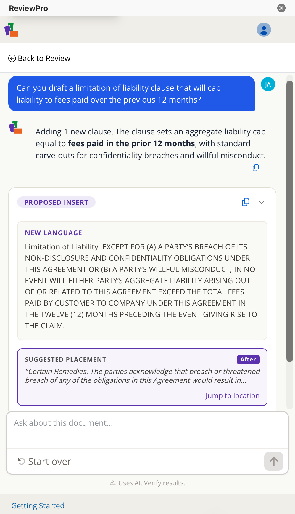Follow the Jump to location link
The width and height of the screenshot is (295, 514).
pos(232,396)
